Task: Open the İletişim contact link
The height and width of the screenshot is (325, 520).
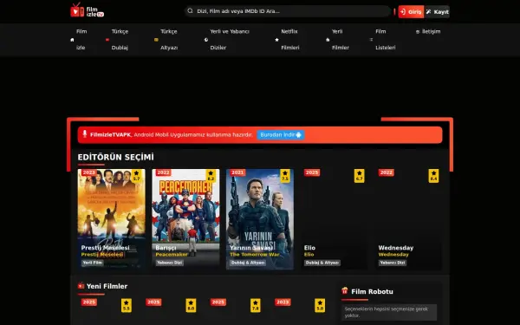Action: (428, 31)
